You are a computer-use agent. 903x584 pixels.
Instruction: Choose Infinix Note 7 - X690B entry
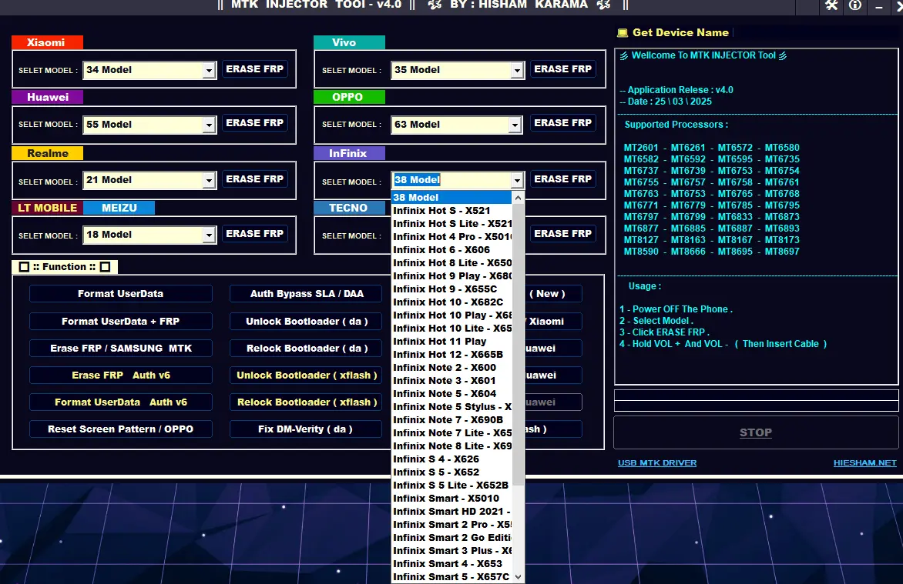448,420
